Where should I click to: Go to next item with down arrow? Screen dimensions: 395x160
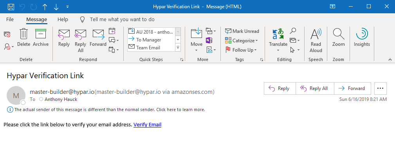(x=56, y=7)
